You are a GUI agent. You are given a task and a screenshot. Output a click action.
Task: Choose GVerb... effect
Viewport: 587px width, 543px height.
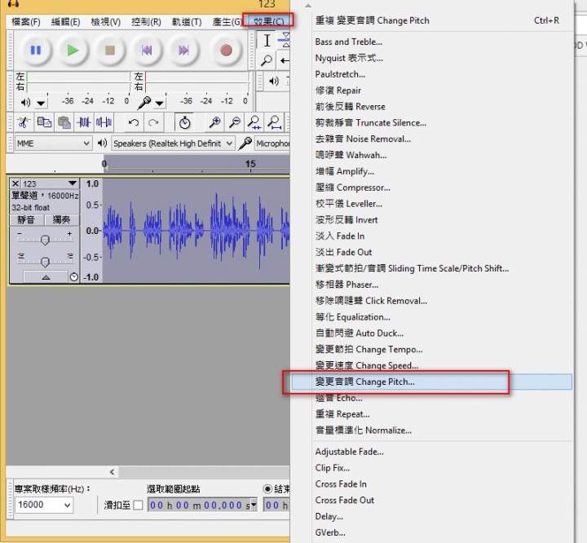pyautogui.click(x=431, y=532)
